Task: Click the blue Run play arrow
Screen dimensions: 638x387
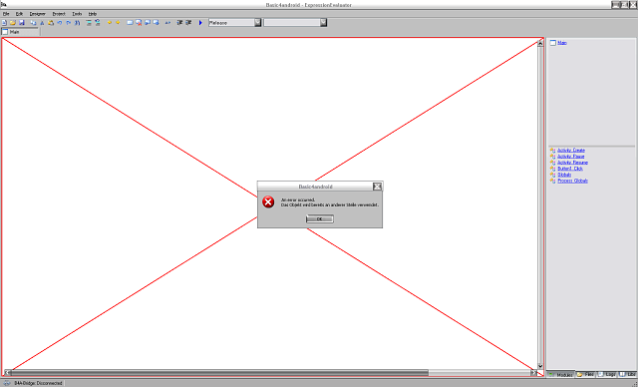Action: tap(200, 23)
